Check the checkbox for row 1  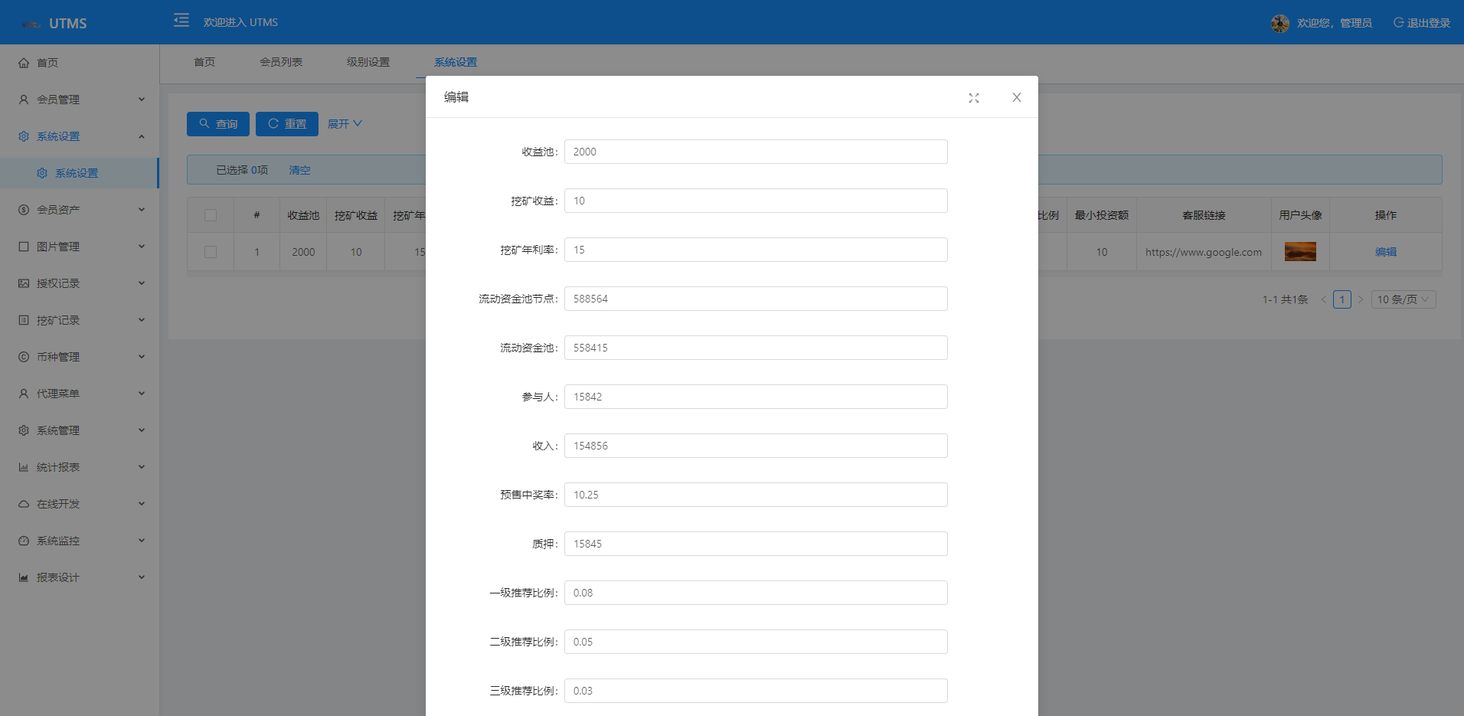pyautogui.click(x=211, y=252)
